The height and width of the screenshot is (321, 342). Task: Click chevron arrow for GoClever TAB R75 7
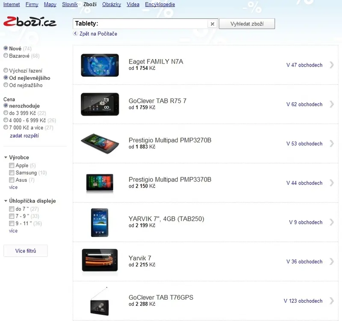coord(332,104)
